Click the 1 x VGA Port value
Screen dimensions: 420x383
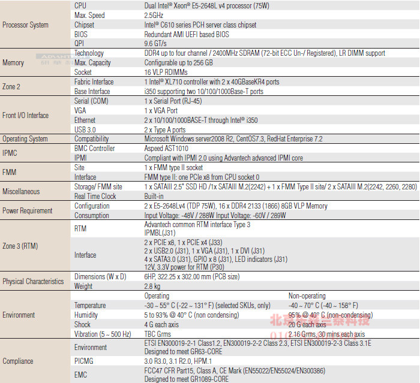[x=161, y=110]
